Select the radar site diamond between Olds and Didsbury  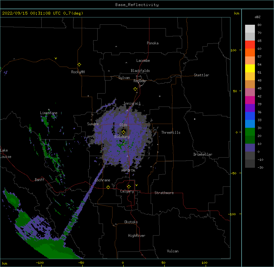(123, 132)
